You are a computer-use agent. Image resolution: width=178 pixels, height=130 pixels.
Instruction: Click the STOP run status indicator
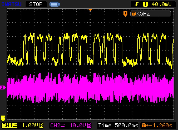click(36, 4)
